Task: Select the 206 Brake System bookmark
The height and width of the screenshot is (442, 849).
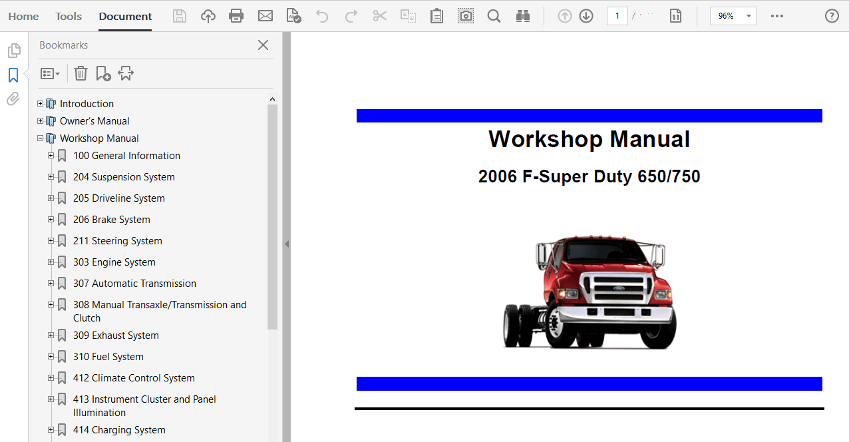Action: pos(112,219)
